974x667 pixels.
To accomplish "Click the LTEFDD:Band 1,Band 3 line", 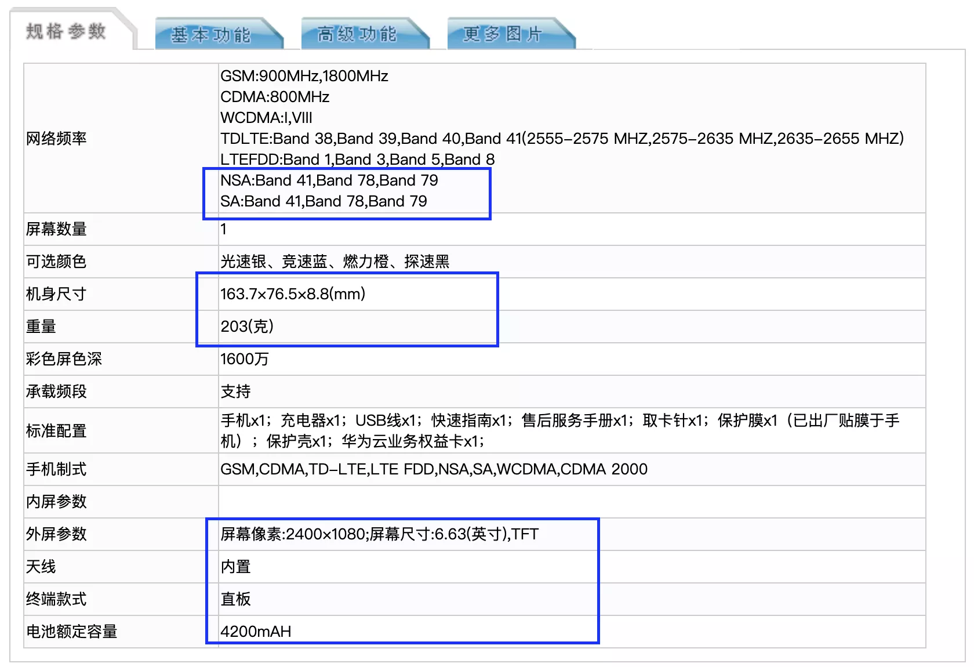I will (x=357, y=159).
